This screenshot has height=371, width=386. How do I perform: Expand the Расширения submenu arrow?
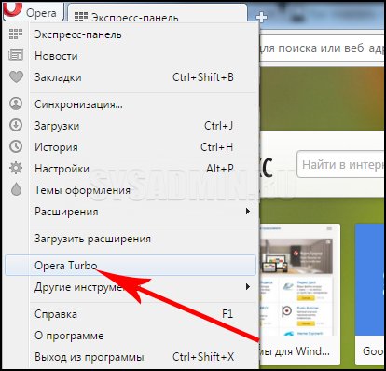click(x=248, y=212)
